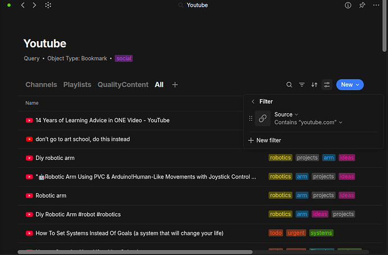Click the Query label under title
The width and height of the screenshot is (388, 255).
click(31, 59)
